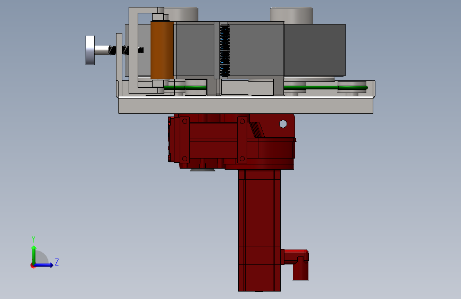
Task: Pick the black coil spring between the grey blocks
Action: [225, 51]
